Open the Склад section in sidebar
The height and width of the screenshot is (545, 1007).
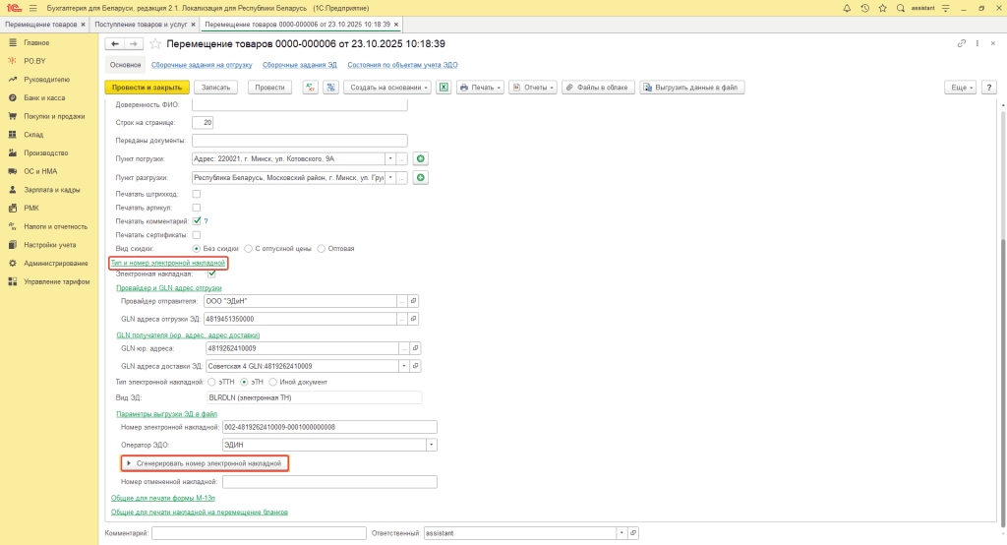33,134
